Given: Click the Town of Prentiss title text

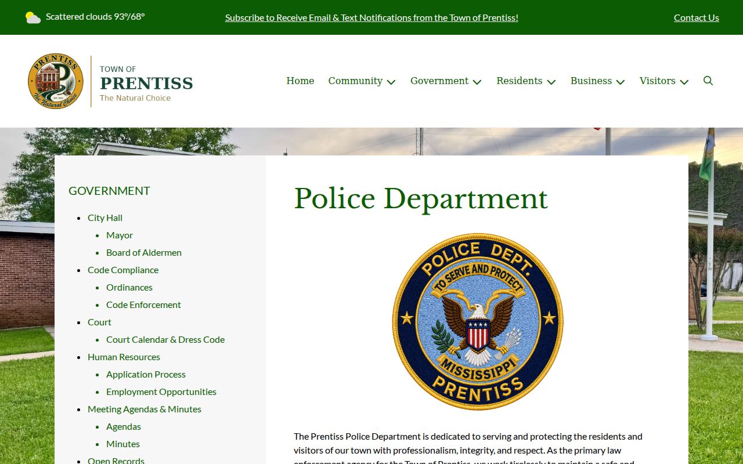Looking at the screenshot, I should pyautogui.click(x=146, y=83).
